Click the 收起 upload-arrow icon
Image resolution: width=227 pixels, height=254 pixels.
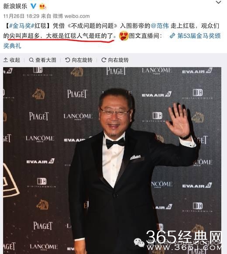(x=6, y=60)
